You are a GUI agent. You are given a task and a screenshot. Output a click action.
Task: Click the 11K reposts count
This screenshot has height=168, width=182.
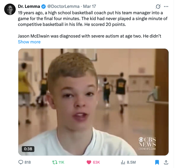pyautogui.click(x=61, y=162)
